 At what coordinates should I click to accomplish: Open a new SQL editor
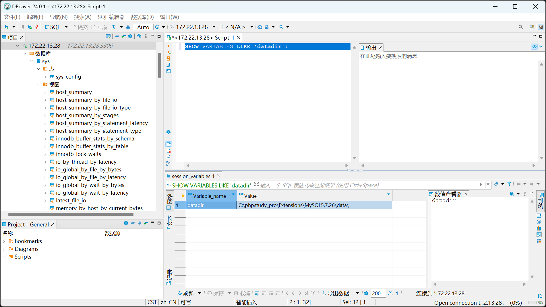(x=53, y=27)
